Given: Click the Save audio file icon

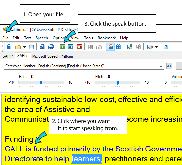Looking at the screenshot, I should pyautogui.click(x=42, y=47).
